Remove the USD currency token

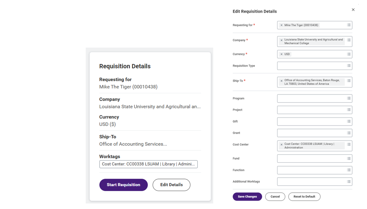tap(282, 54)
